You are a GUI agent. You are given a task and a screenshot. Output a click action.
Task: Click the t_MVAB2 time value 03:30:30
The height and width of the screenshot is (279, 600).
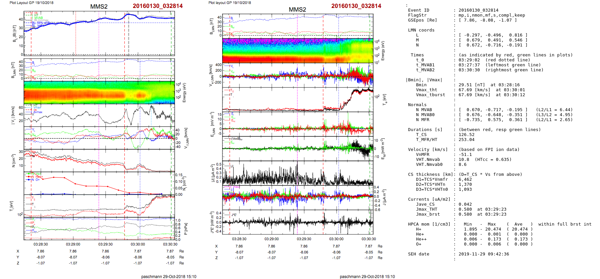(469, 70)
